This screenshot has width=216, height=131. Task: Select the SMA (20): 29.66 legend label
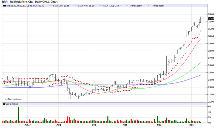pos(61,6)
